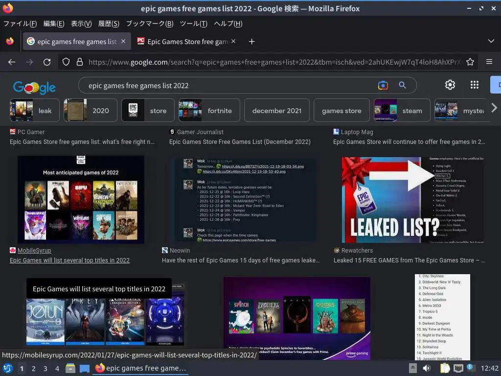Click the clipboard tray icon

click(445, 368)
